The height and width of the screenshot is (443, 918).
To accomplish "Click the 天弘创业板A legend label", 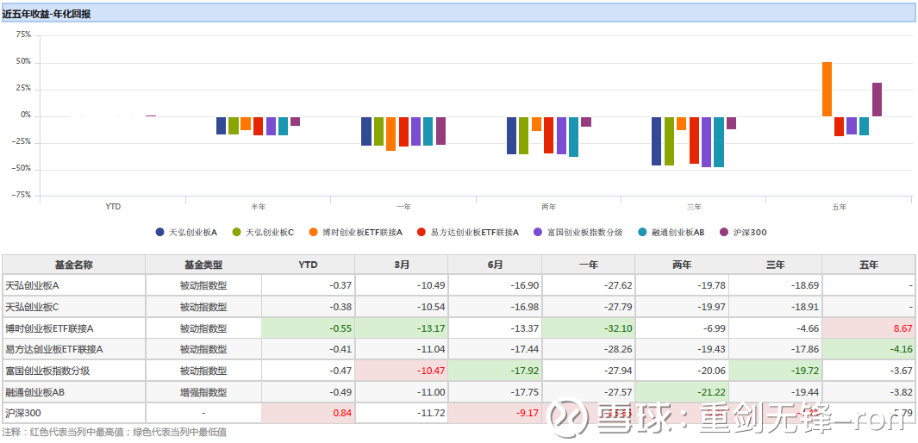I will pos(192,233).
